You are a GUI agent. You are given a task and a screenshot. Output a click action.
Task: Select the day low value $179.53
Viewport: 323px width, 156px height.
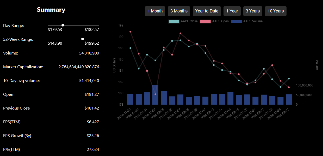[x=55, y=30]
